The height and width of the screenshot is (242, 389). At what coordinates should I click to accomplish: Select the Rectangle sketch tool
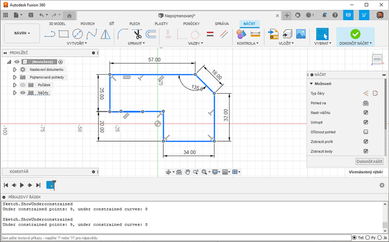point(63,34)
